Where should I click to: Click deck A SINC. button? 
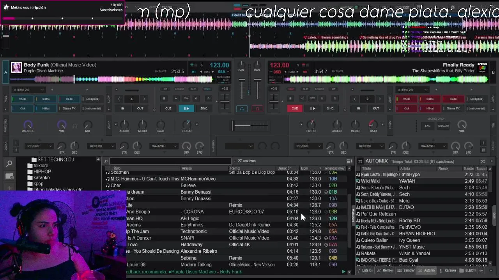[x=204, y=108]
